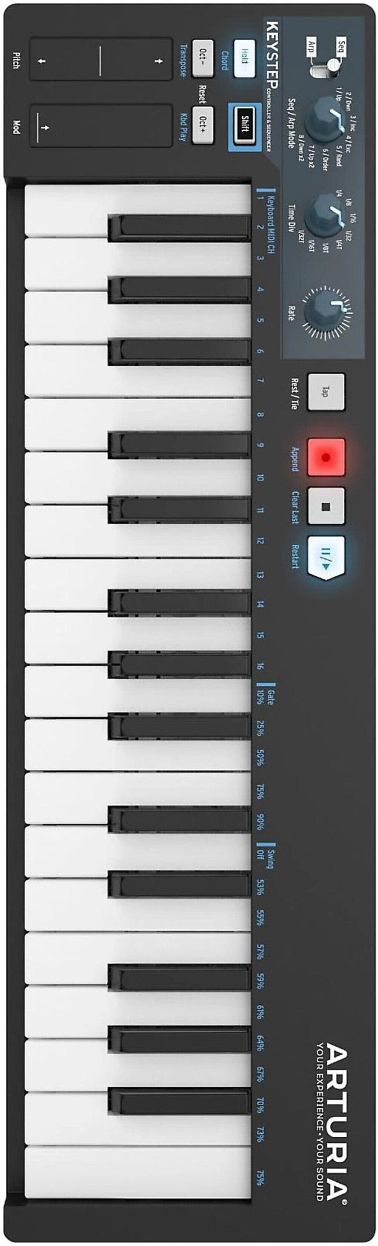Click the Pitch touch strip
The image size is (378, 1246).
click(101, 60)
